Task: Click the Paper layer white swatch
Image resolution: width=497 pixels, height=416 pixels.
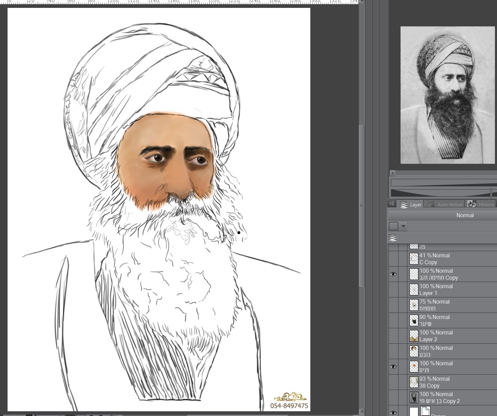Action: [414, 412]
